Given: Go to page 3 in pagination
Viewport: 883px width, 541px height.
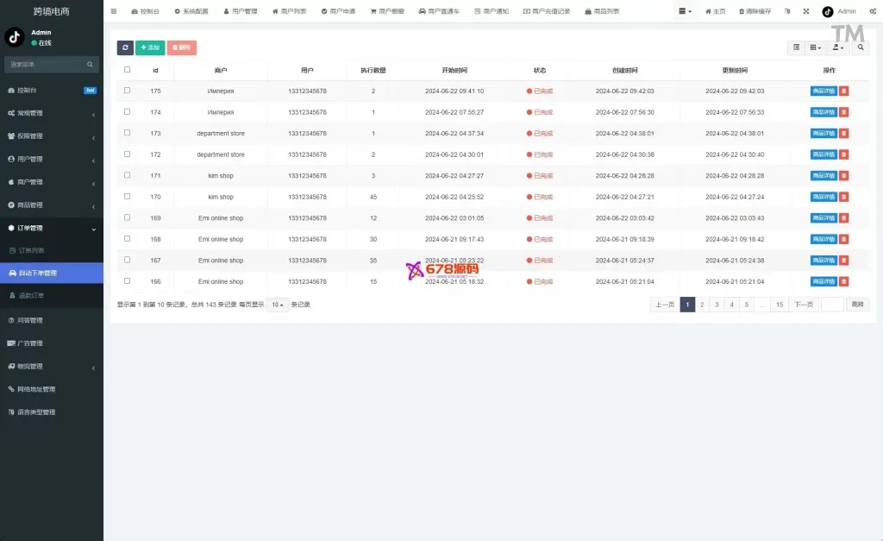Looking at the screenshot, I should pos(717,305).
